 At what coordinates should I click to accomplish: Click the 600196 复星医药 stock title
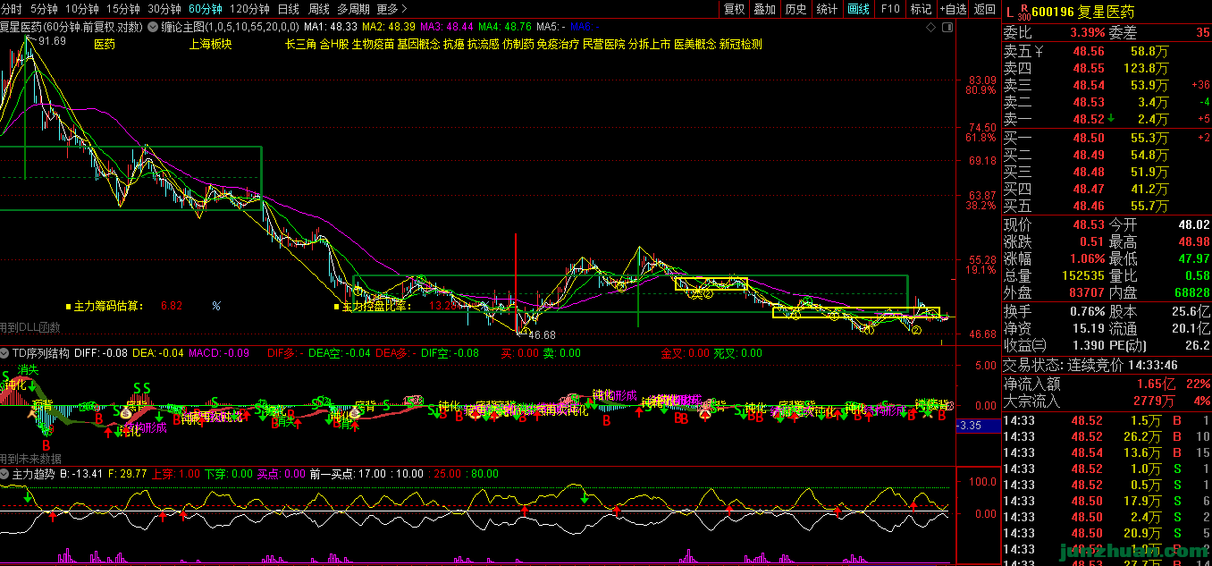pos(1082,13)
